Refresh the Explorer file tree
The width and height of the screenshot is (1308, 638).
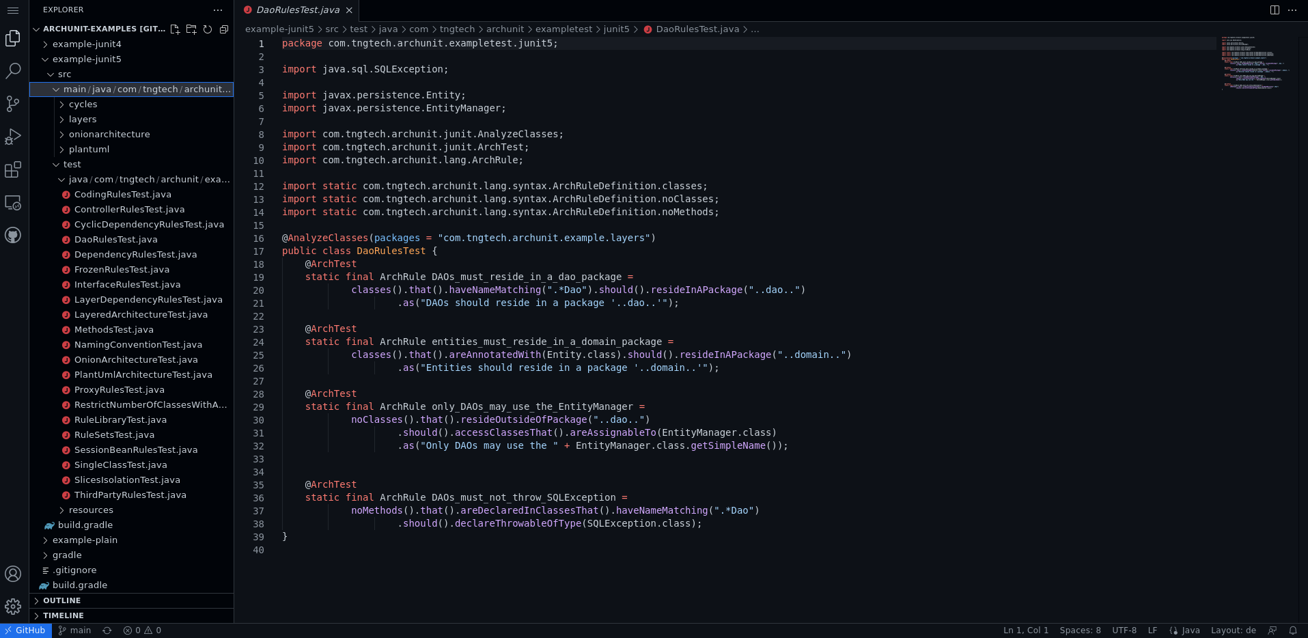(208, 29)
